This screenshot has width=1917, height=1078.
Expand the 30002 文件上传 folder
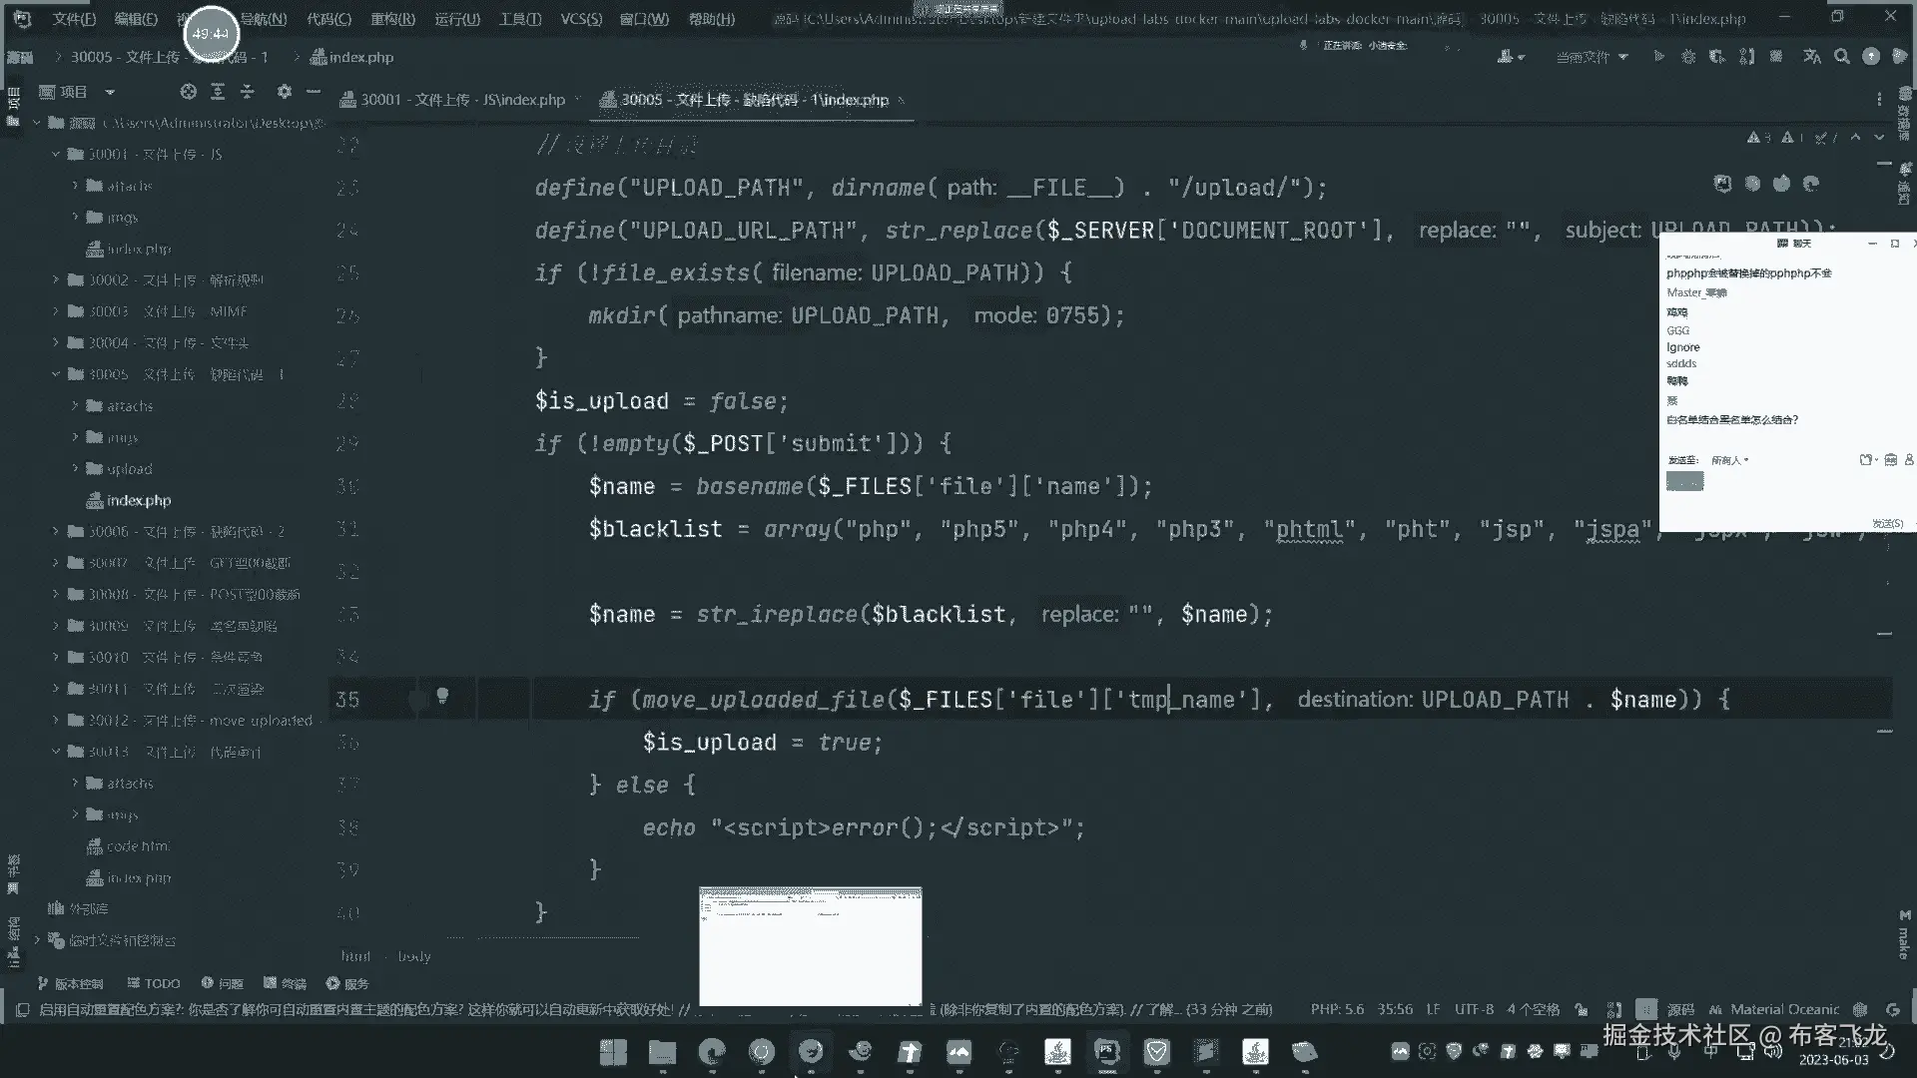pos(57,280)
